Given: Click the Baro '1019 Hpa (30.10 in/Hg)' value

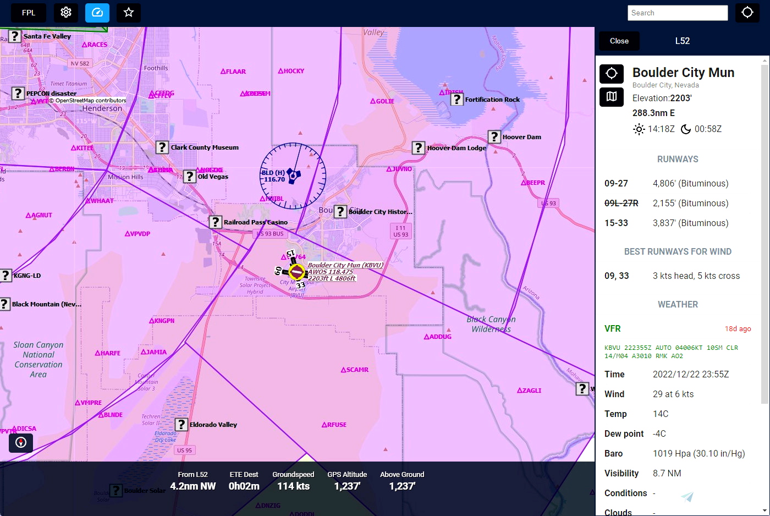Looking at the screenshot, I should (x=699, y=453).
